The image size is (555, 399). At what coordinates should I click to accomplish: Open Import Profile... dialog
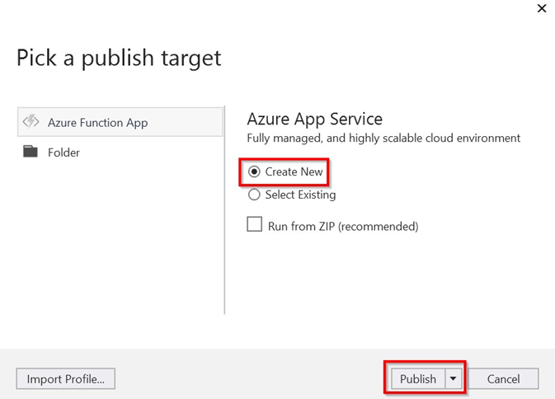pos(65,378)
